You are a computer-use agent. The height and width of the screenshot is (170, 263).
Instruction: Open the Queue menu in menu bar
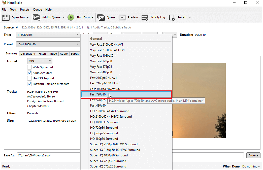coord(37,10)
